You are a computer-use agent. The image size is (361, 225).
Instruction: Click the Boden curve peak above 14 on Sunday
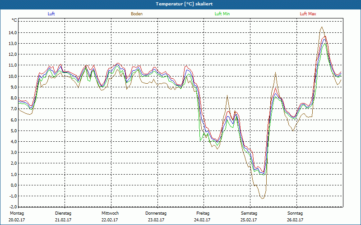[322, 27]
